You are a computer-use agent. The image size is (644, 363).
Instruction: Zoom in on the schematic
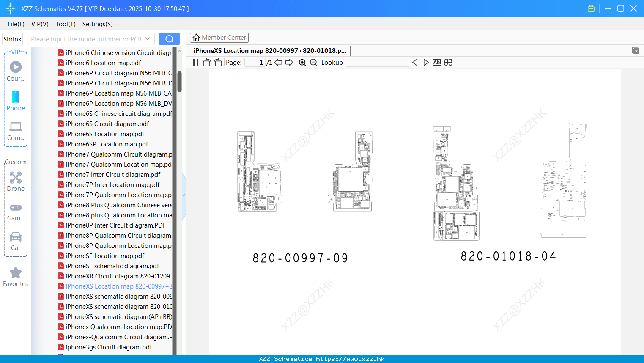pos(302,63)
